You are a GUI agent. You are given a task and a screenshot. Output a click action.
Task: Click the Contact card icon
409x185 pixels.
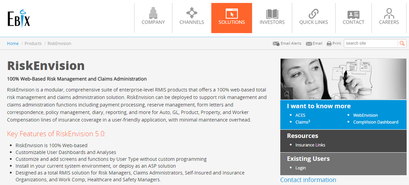[x=353, y=14]
